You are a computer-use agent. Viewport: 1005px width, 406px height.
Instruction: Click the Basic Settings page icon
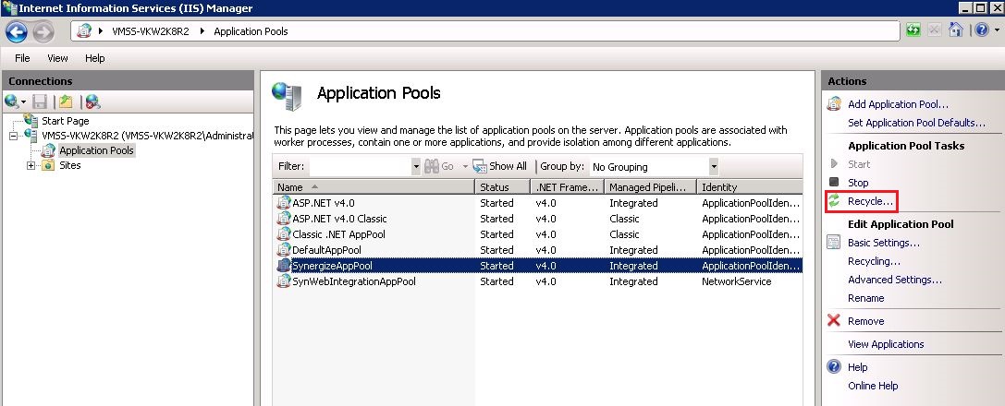834,243
